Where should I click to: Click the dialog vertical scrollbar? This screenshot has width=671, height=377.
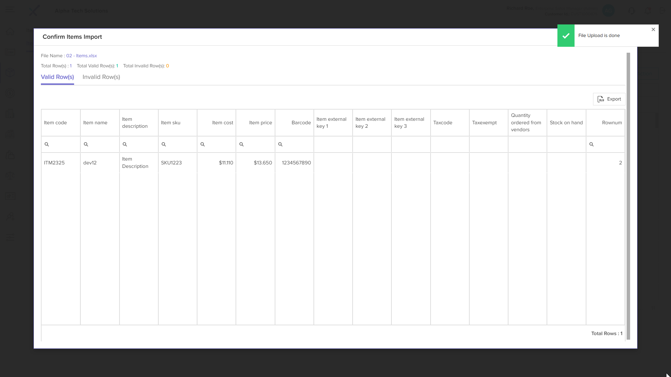pyautogui.click(x=628, y=195)
